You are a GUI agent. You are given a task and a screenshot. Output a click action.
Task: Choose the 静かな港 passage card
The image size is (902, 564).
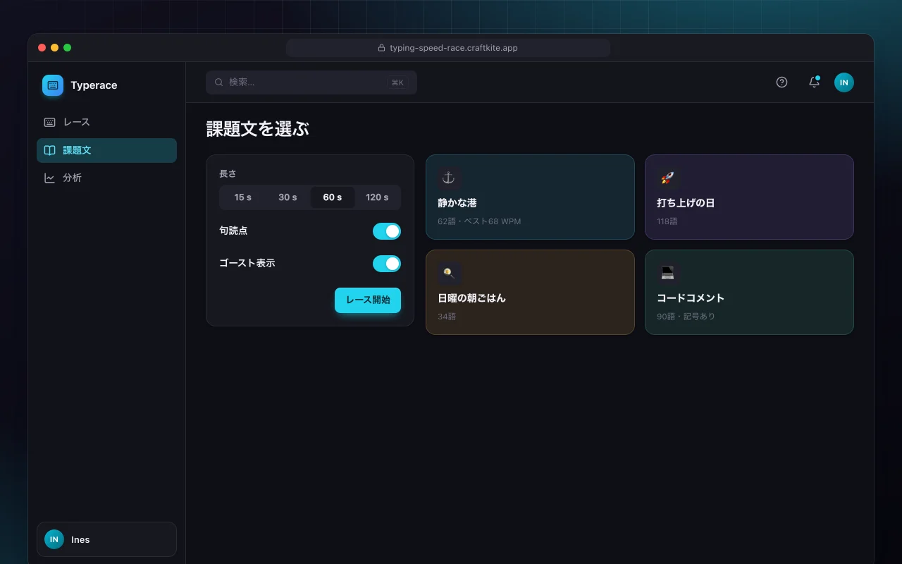pos(530,197)
